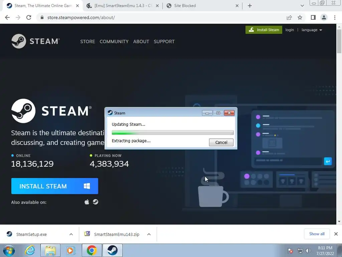Open Windows Media Player on taskbar
The width and height of the screenshot is (342, 257).
coord(70,250)
